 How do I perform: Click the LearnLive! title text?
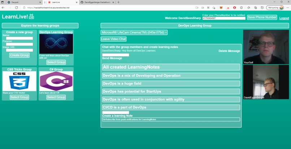pyautogui.click(x=15, y=17)
